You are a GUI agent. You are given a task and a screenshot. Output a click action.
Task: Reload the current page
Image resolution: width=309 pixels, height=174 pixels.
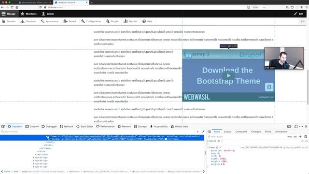click(x=12, y=7)
